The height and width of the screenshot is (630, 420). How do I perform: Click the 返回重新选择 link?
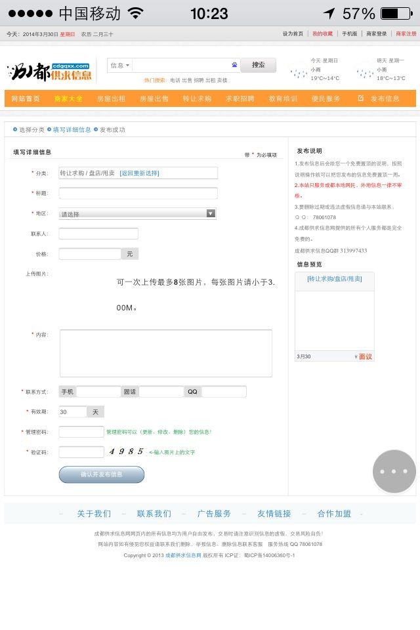point(139,173)
